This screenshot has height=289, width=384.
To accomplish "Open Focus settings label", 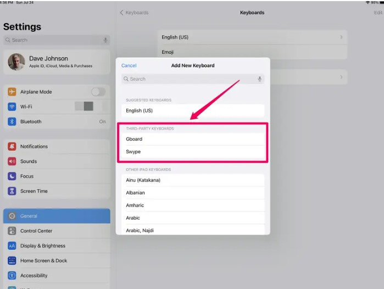I will point(27,176).
